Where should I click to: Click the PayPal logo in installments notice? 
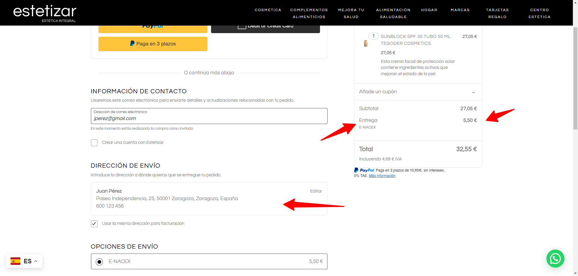coord(364,170)
